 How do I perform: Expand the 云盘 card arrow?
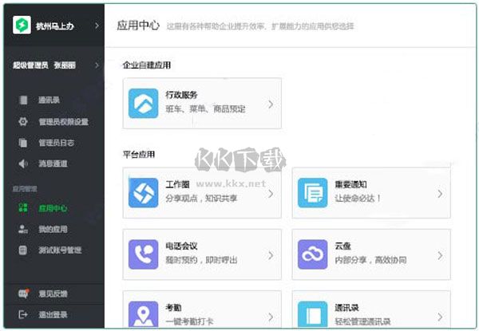click(x=440, y=255)
